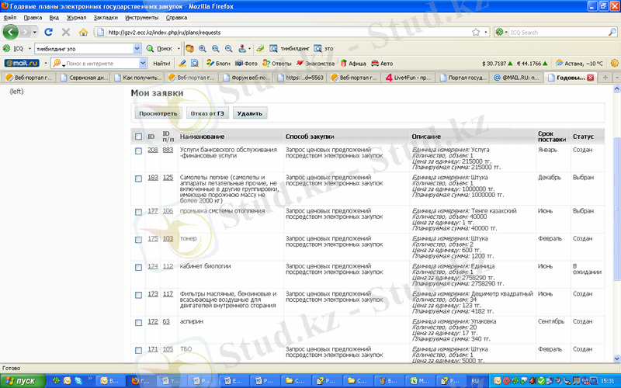
Task: Open the Закладки menu
Action: 105,17
